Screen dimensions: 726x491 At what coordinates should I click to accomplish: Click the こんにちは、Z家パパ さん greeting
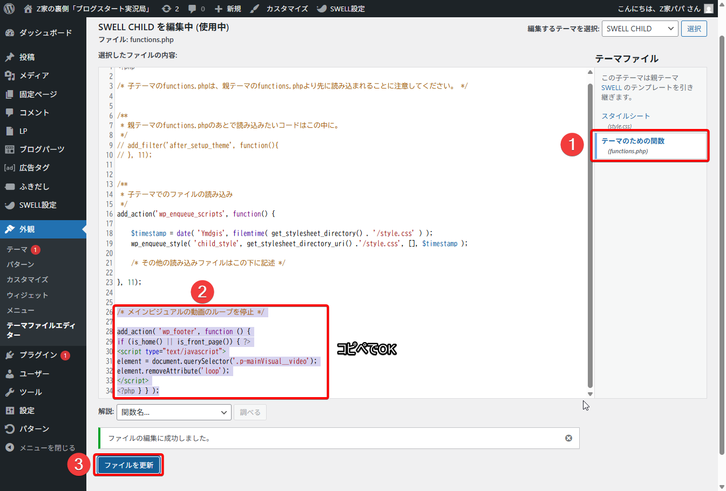pos(659,9)
